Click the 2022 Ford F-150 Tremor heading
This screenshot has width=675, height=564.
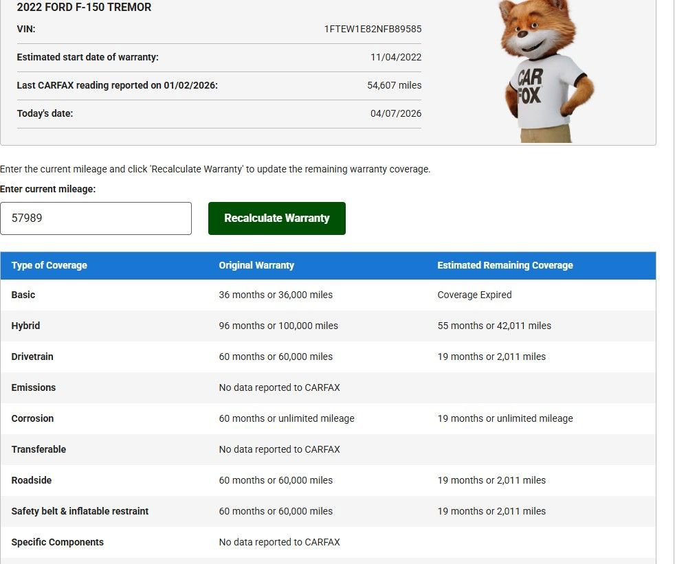coord(84,8)
